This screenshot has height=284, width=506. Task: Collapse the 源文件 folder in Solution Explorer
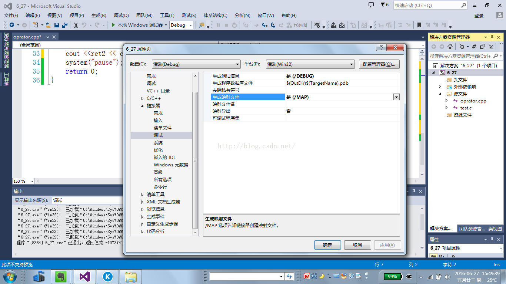(x=440, y=94)
